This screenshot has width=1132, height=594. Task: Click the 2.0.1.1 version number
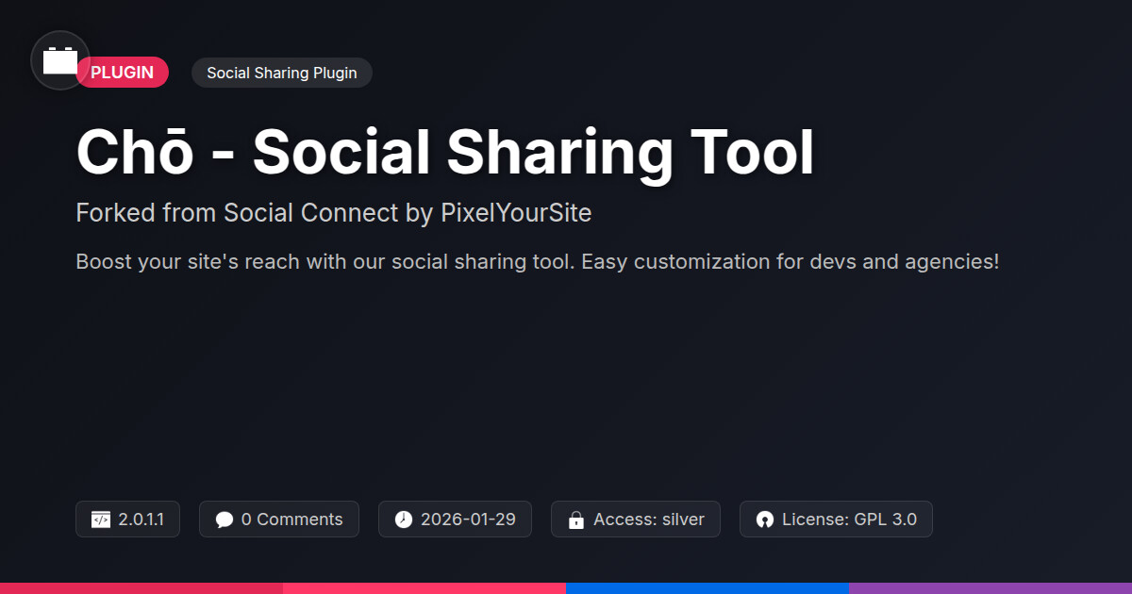pos(141,520)
